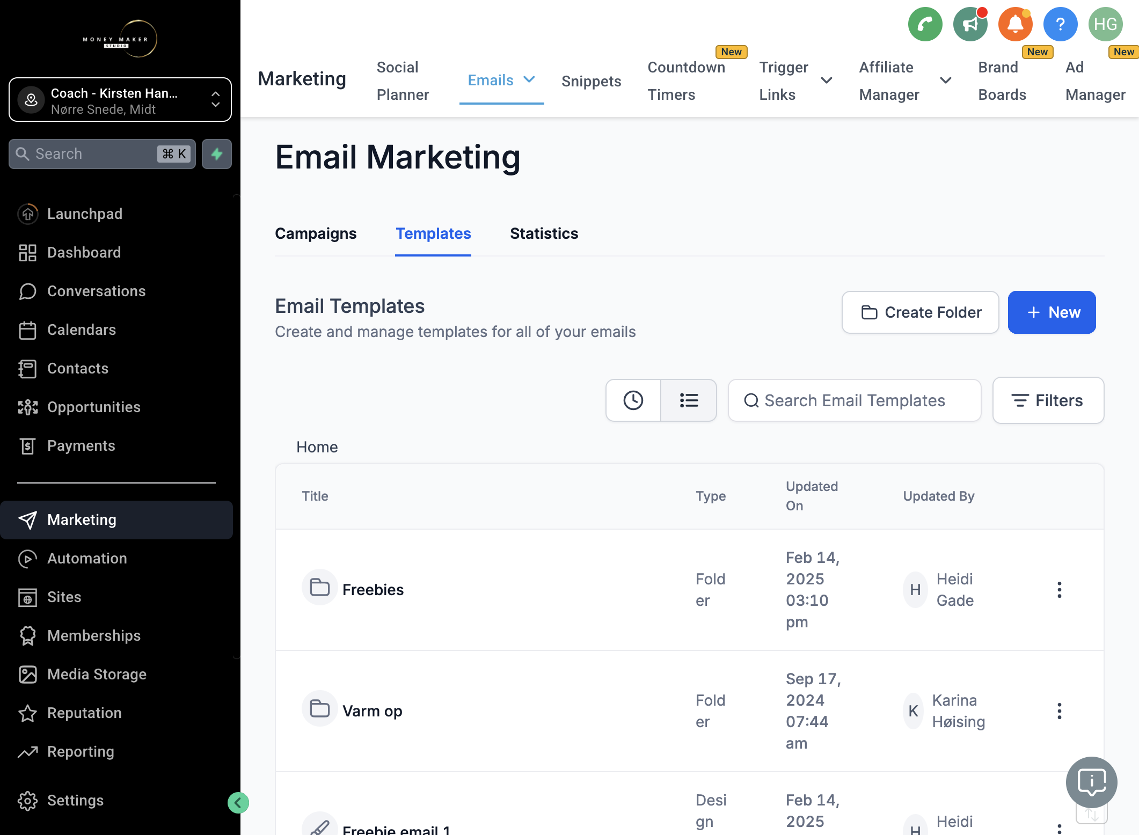
Task: Open Conversations from sidebar
Action: pyautogui.click(x=116, y=291)
